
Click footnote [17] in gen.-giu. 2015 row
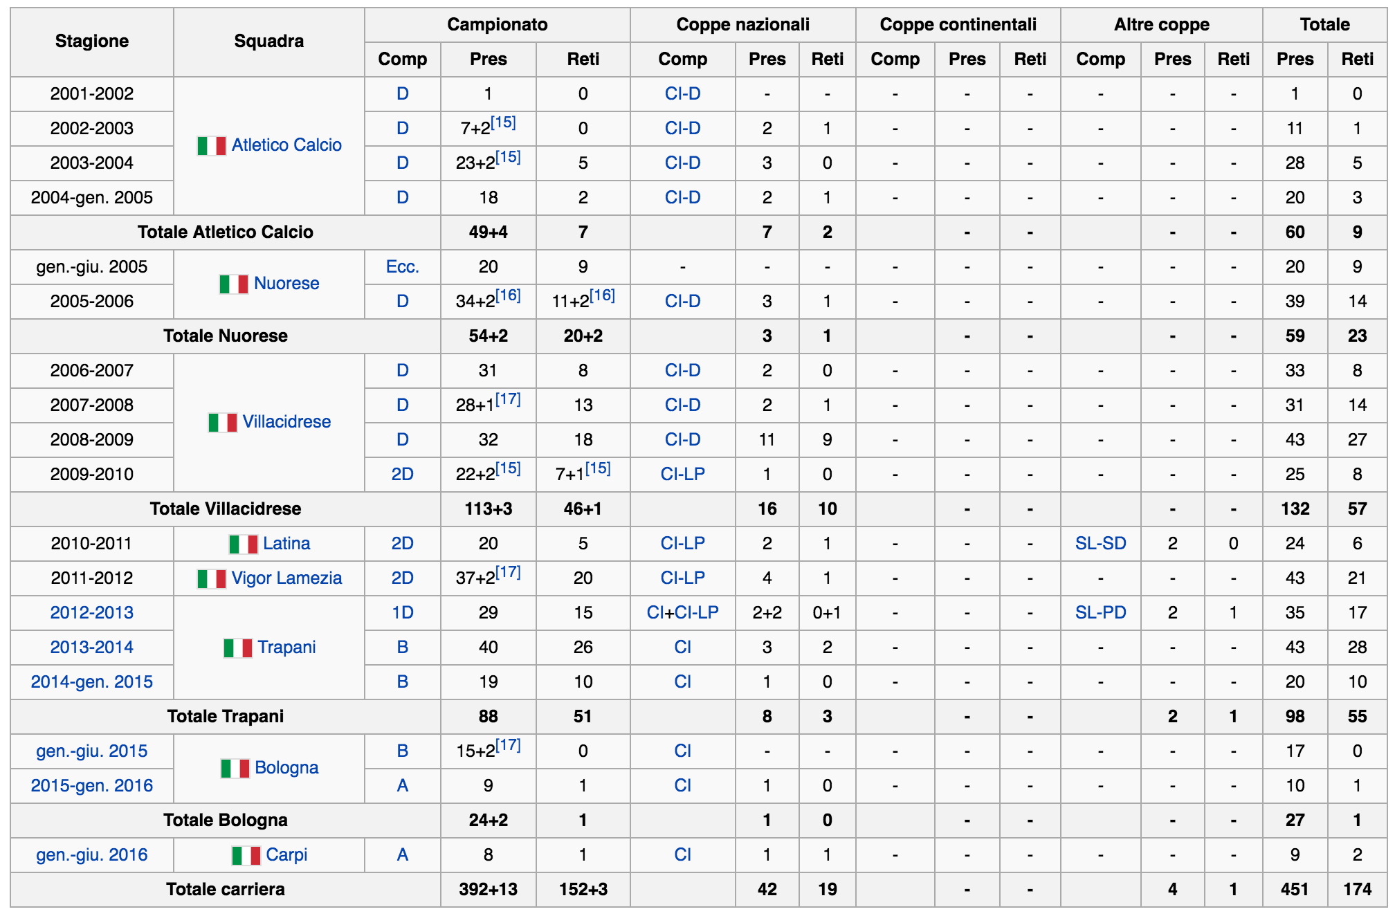508,745
